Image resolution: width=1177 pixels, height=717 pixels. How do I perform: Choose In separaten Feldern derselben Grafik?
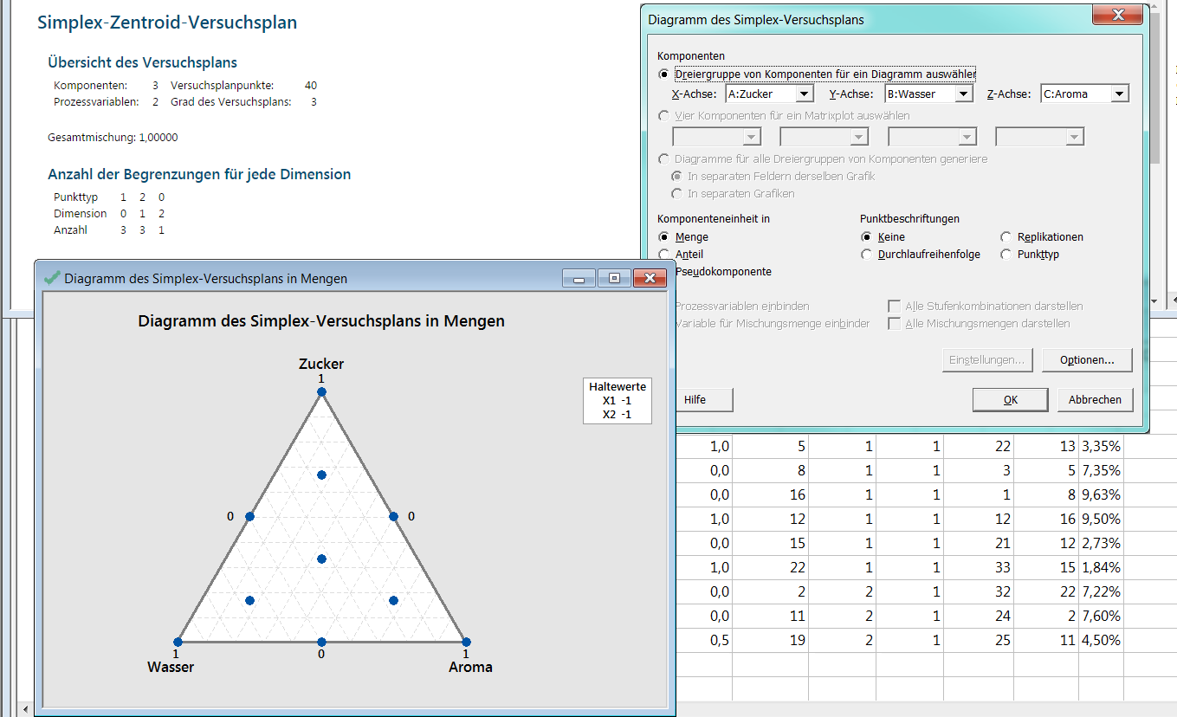(678, 177)
